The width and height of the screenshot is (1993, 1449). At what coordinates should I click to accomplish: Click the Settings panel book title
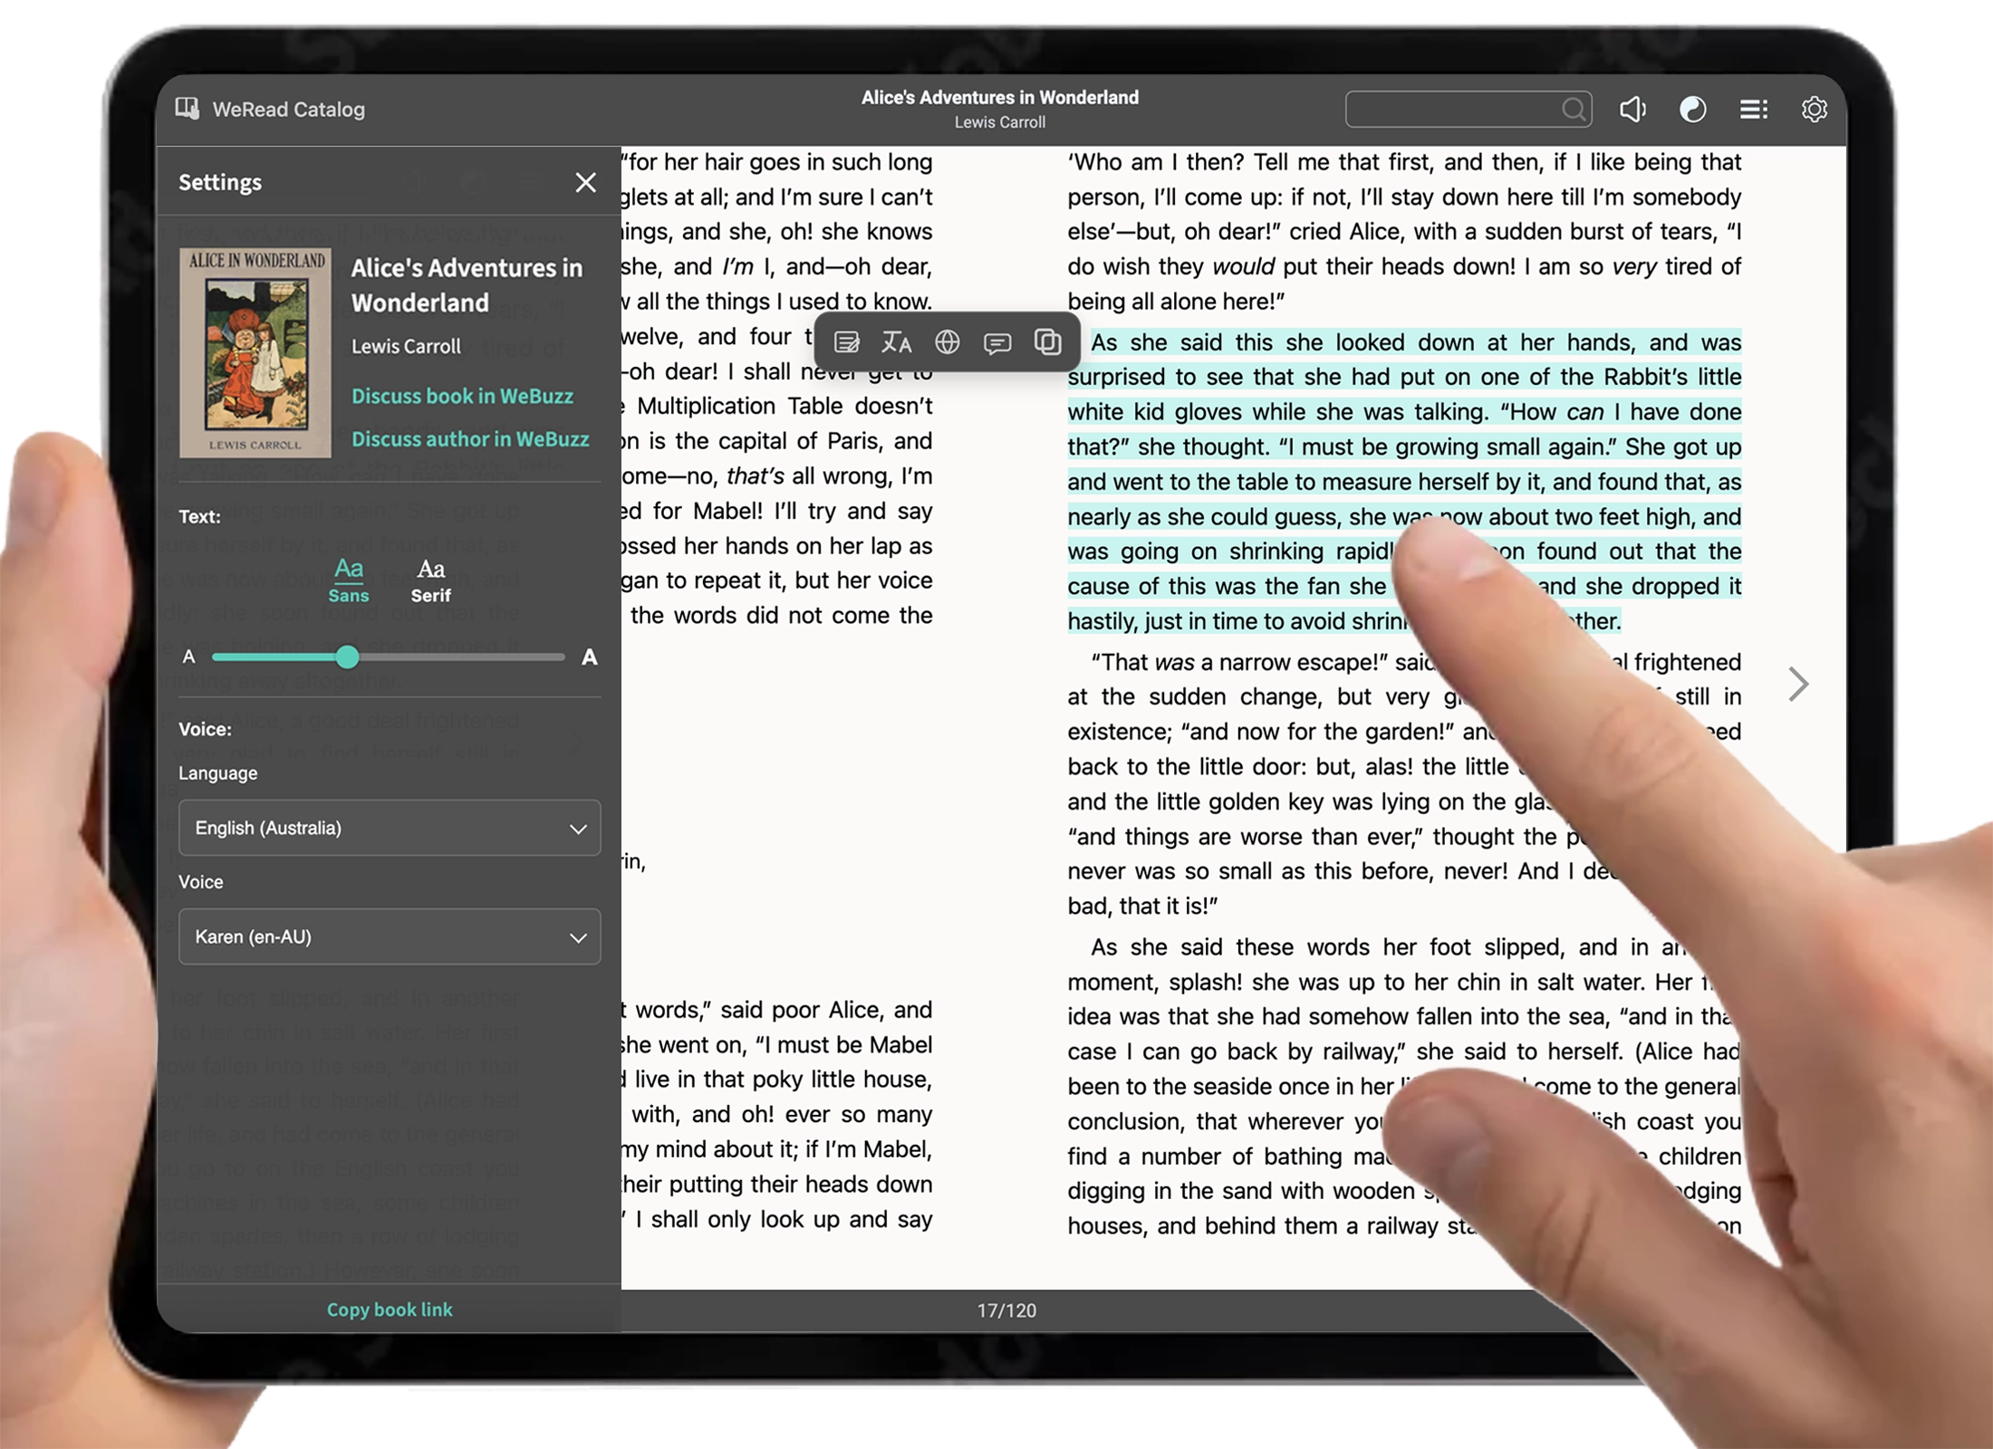pyautogui.click(x=467, y=284)
